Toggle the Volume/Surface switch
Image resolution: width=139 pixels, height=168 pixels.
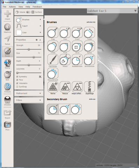point(28,12)
